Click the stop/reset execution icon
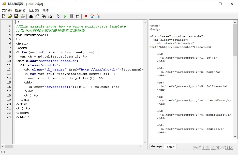Screen dimensions: 238x155 (x=77, y=16)
